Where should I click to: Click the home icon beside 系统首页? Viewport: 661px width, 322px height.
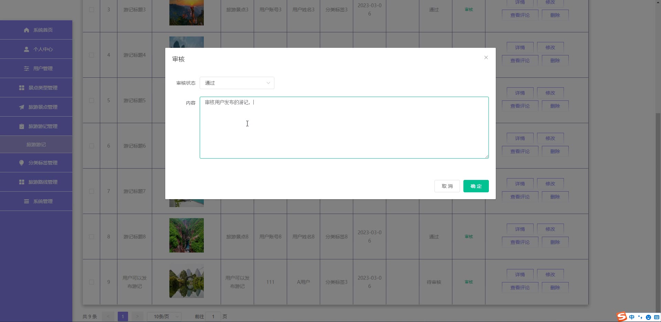pyautogui.click(x=27, y=30)
